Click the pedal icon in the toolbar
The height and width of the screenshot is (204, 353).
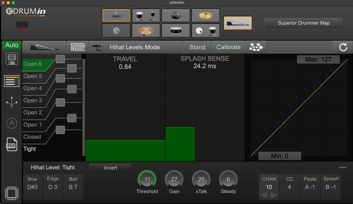(x=44, y=47)
